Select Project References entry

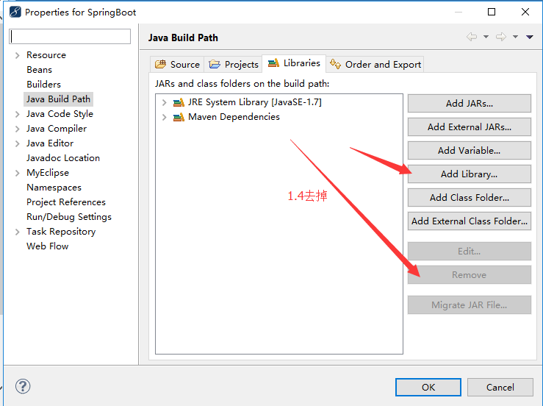(x=66, y=202)
